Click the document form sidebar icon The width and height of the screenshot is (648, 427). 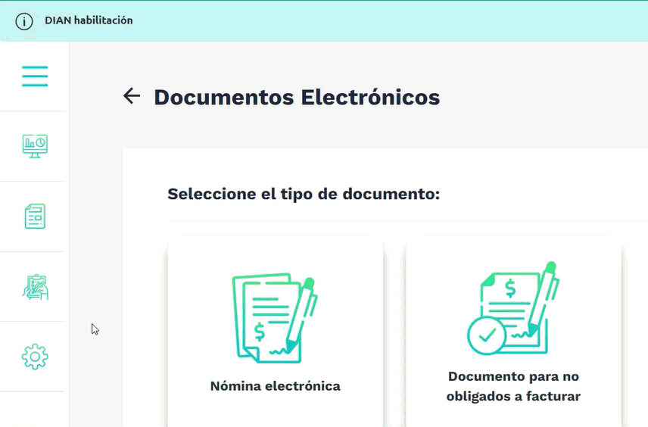[35, 217]
